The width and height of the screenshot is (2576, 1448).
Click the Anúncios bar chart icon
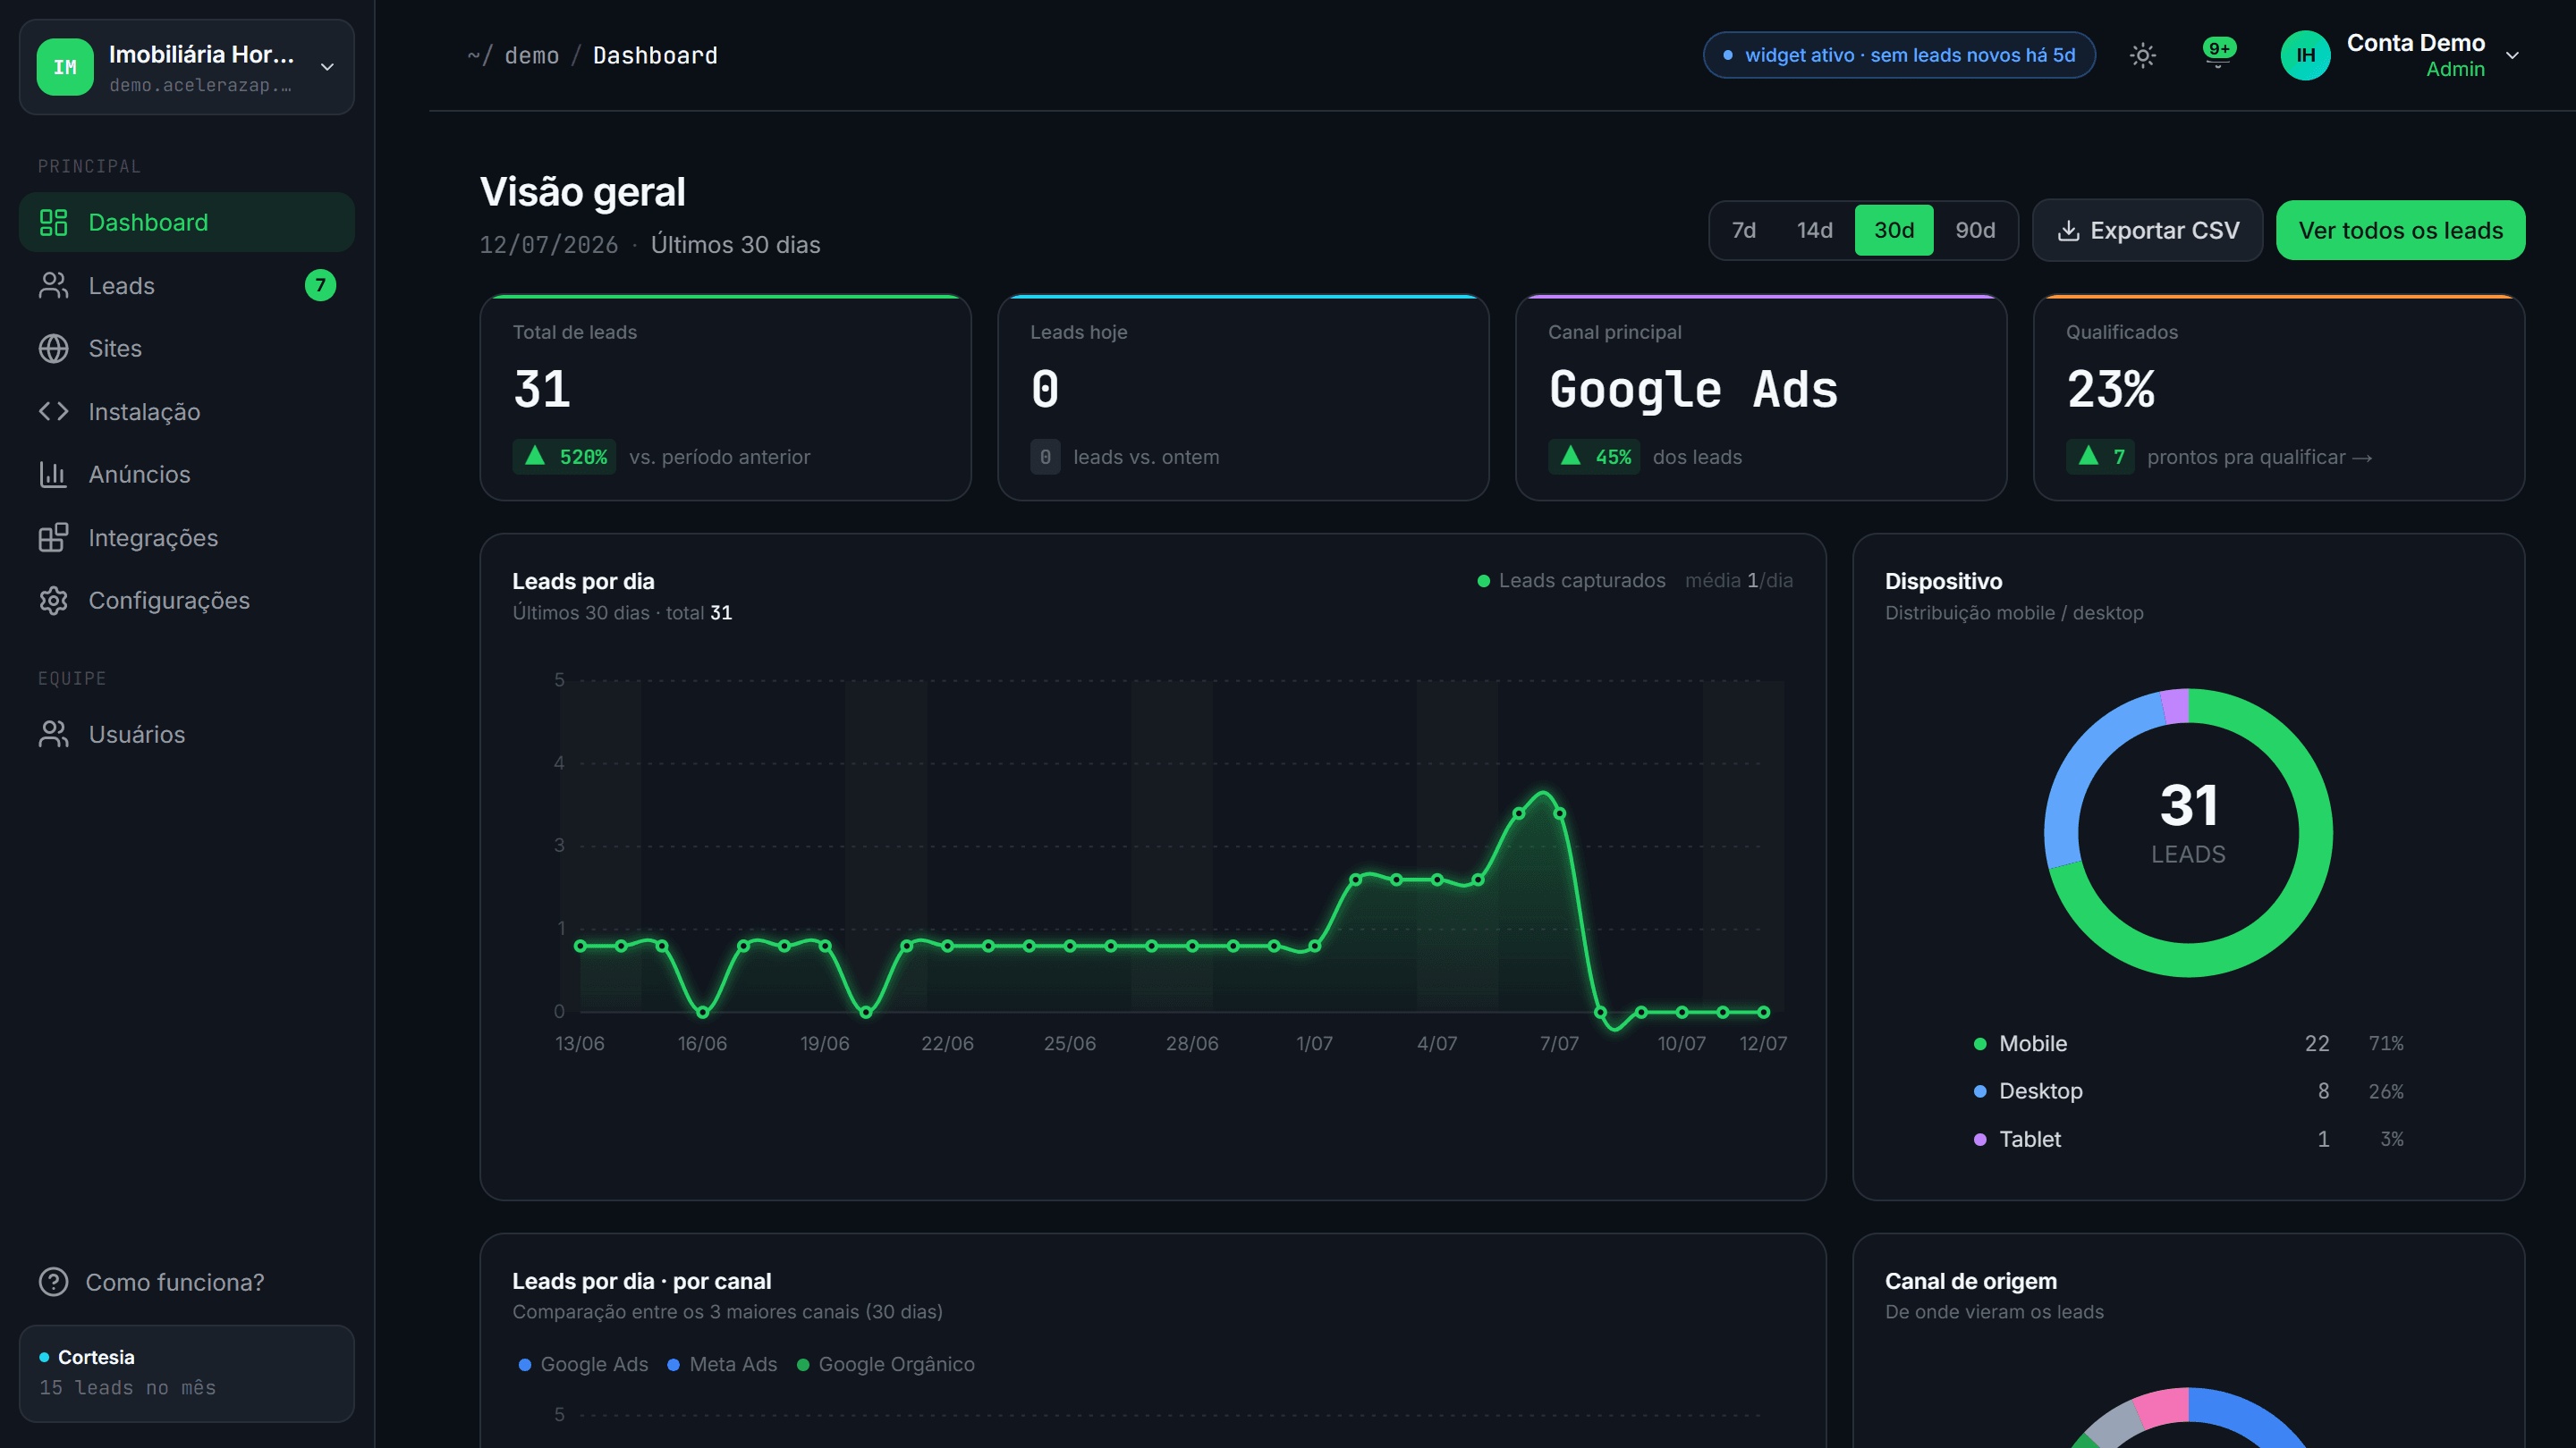coord(53,475)
